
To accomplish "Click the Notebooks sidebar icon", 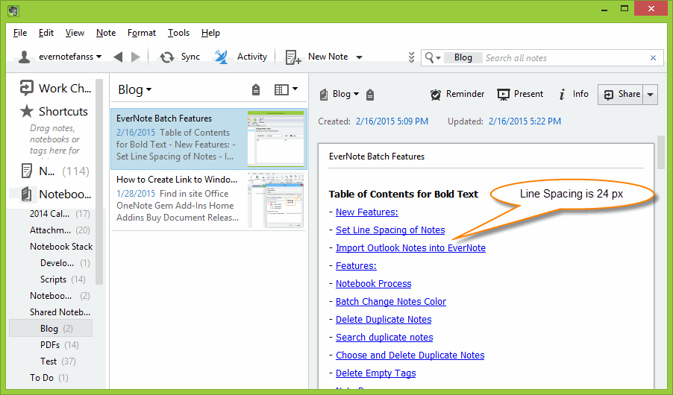I will point(27,194).
